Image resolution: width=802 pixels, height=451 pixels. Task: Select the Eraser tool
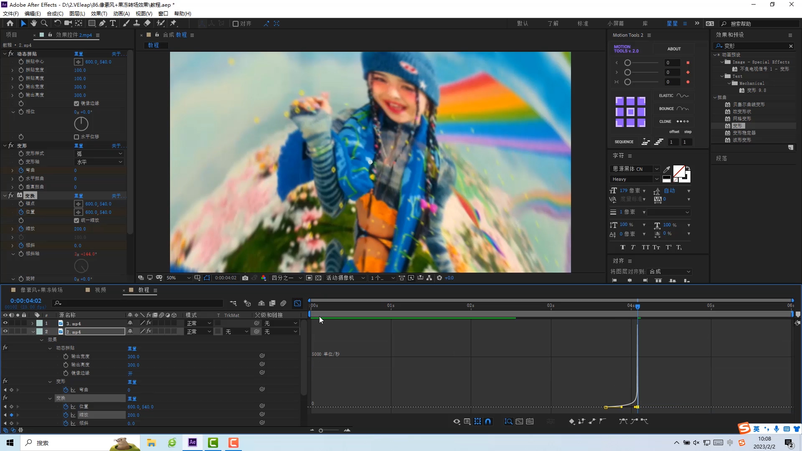click(x=147, y=23)
